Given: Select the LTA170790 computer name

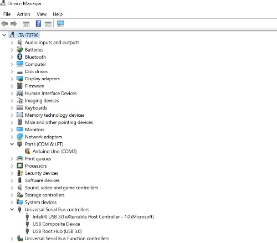Looking at the screenshot, I should pyautogui.click(x=28, y=35).
